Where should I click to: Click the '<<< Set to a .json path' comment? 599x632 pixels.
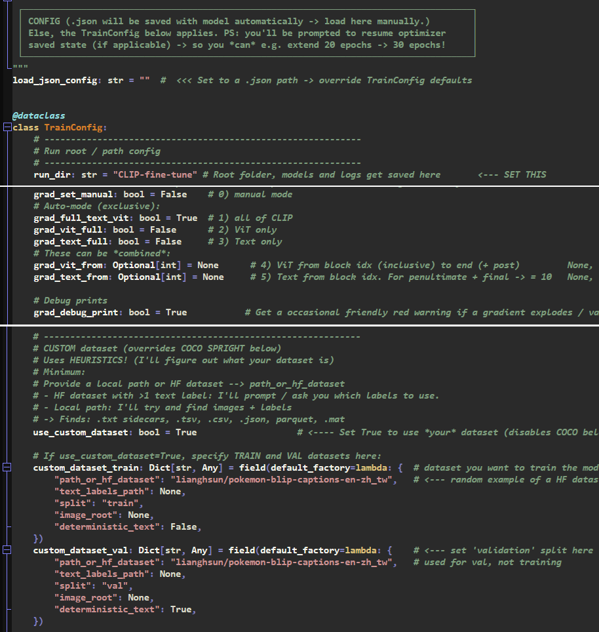[317, 81]
